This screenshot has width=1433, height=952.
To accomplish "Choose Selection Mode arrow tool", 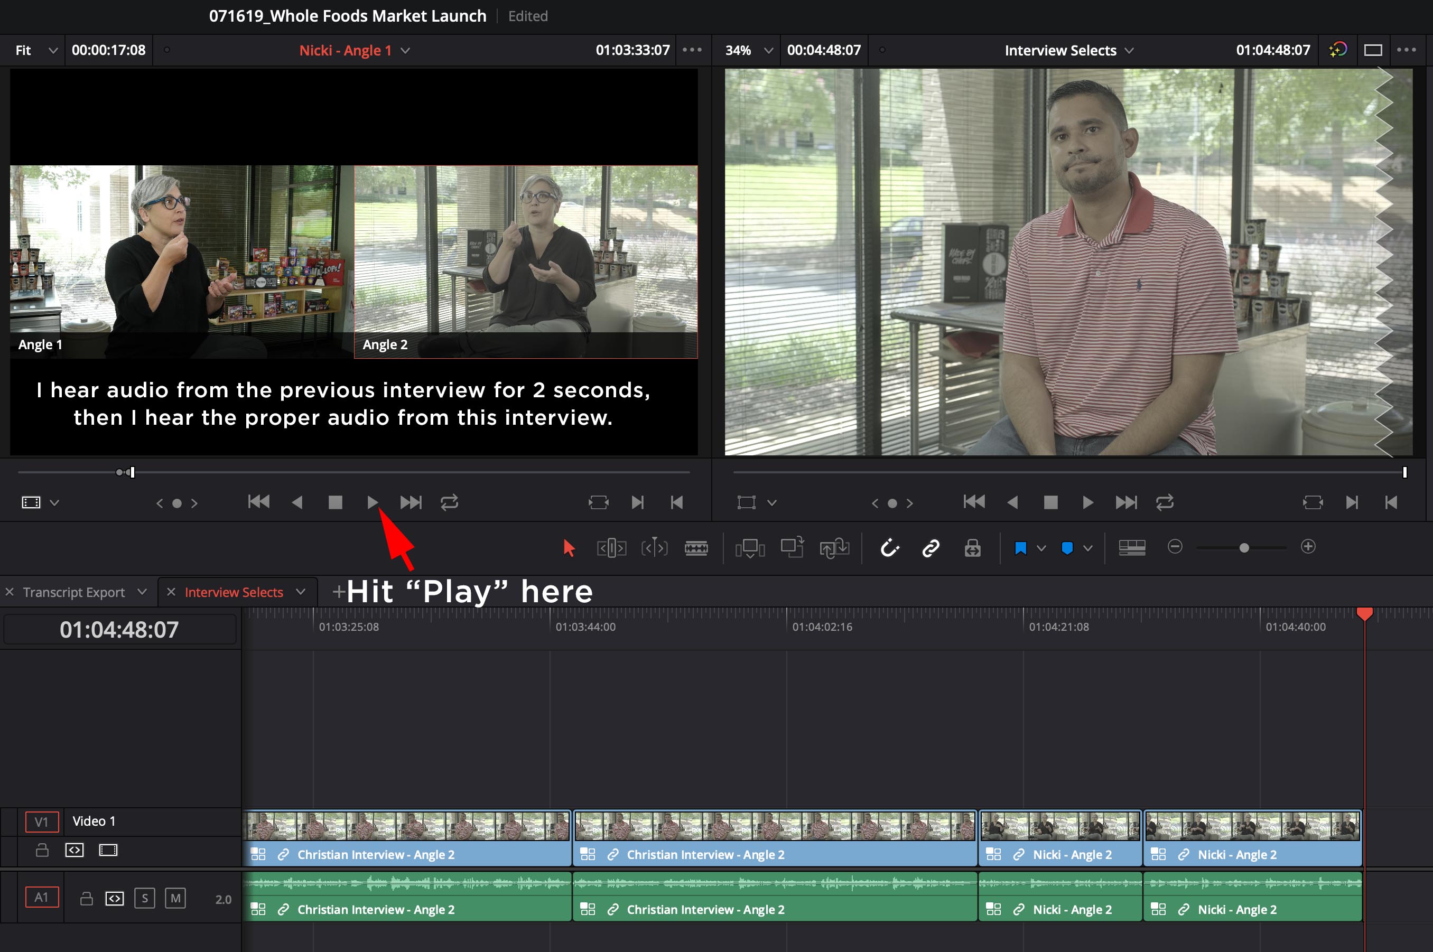I will coord(569,548).
